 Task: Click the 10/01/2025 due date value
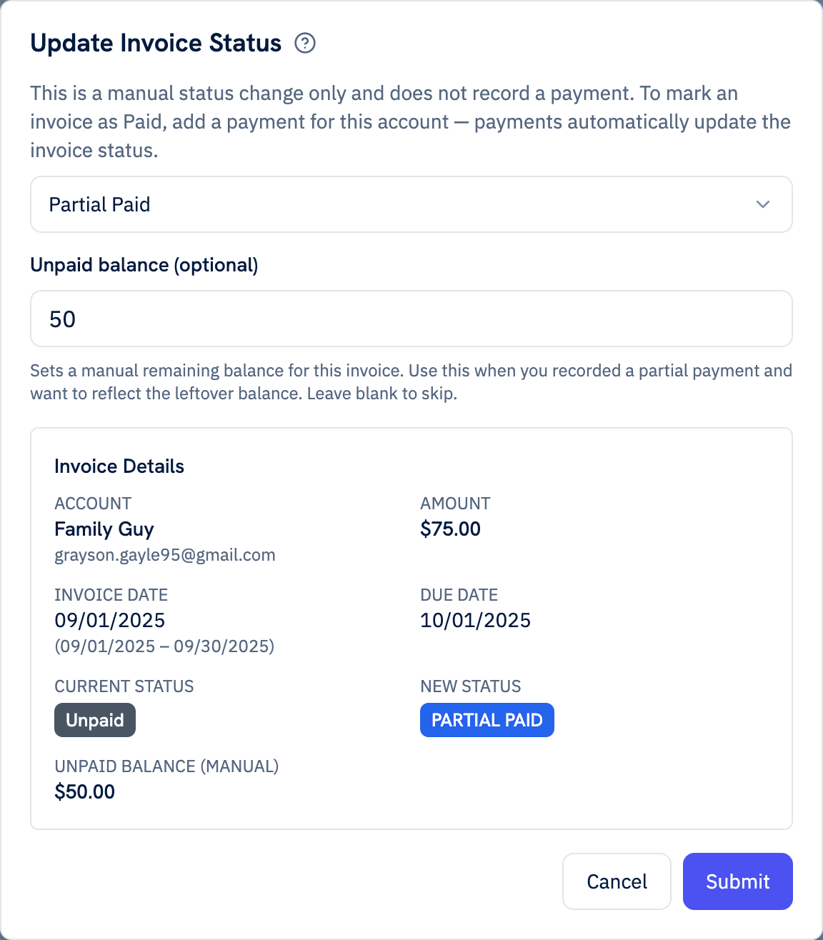pos(475,621)
